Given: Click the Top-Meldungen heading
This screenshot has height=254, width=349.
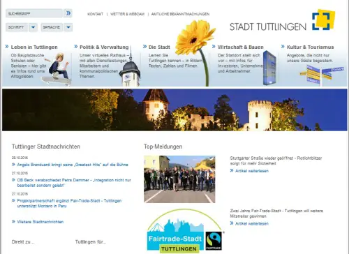Looking at the screenshot, I should pos(163,147).
